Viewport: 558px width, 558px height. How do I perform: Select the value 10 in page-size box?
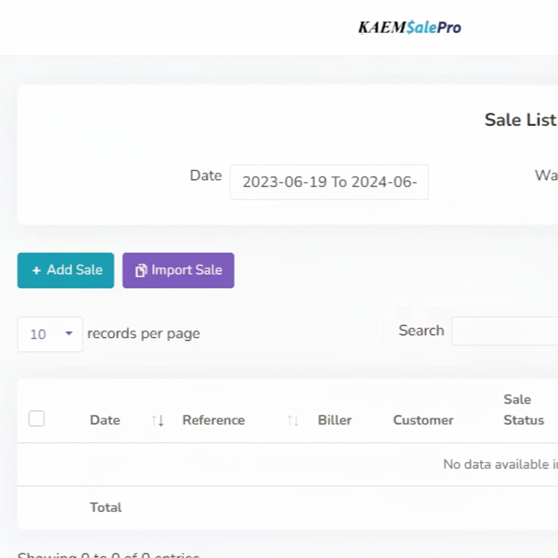tap(38, 334)
